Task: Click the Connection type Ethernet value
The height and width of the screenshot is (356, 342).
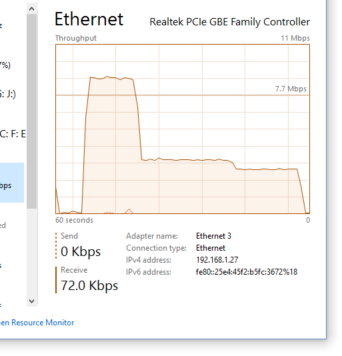Action: [x=211, y=248]
